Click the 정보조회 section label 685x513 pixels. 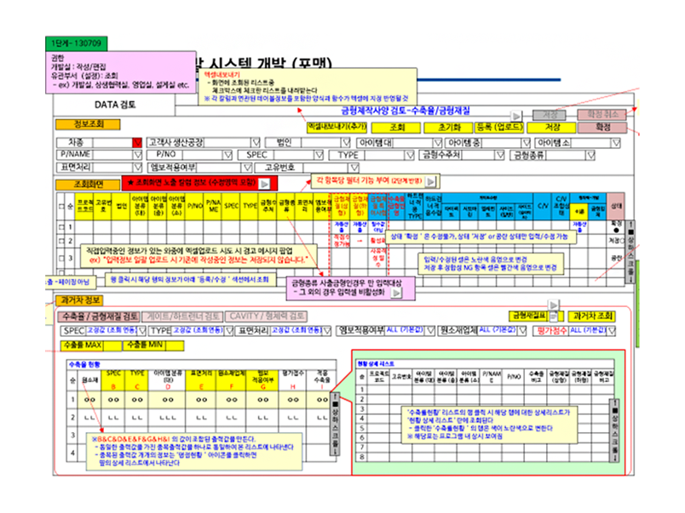[x=88, y=124]
